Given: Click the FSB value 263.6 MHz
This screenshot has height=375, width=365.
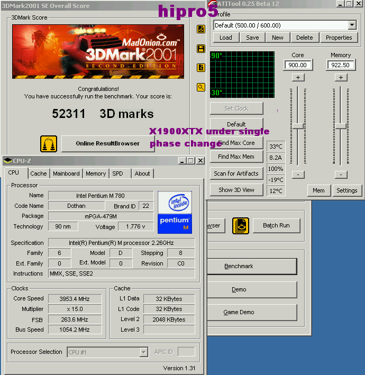Looking at the screenshot, I should click(75, 319).
